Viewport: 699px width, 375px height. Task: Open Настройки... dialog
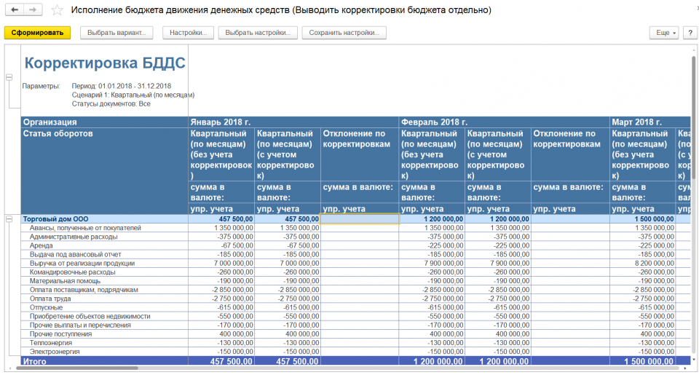(188, 33)
